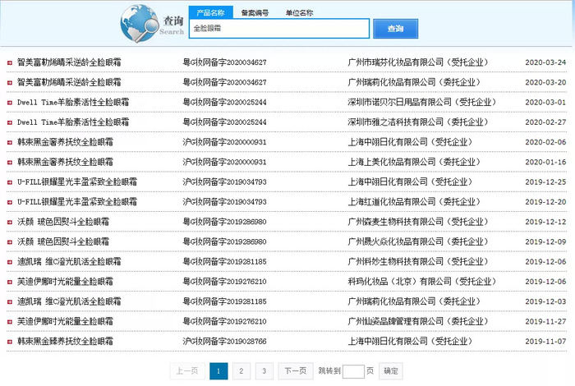
Task: Click the blue 查询 search button
Action: click(x=395, y=29)
